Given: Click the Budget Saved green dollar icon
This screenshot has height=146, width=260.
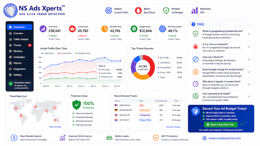Looking at the screenshot, I should 134,29.
